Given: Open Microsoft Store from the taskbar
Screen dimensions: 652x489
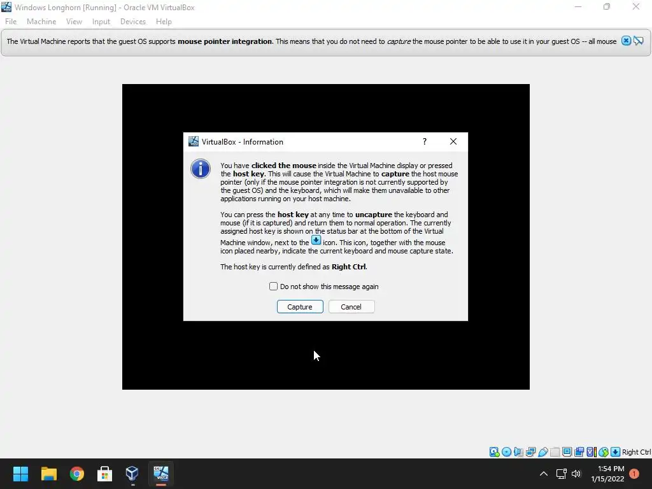Looking at the screenshot, I should pyautogui.click(x=105, y=474).
